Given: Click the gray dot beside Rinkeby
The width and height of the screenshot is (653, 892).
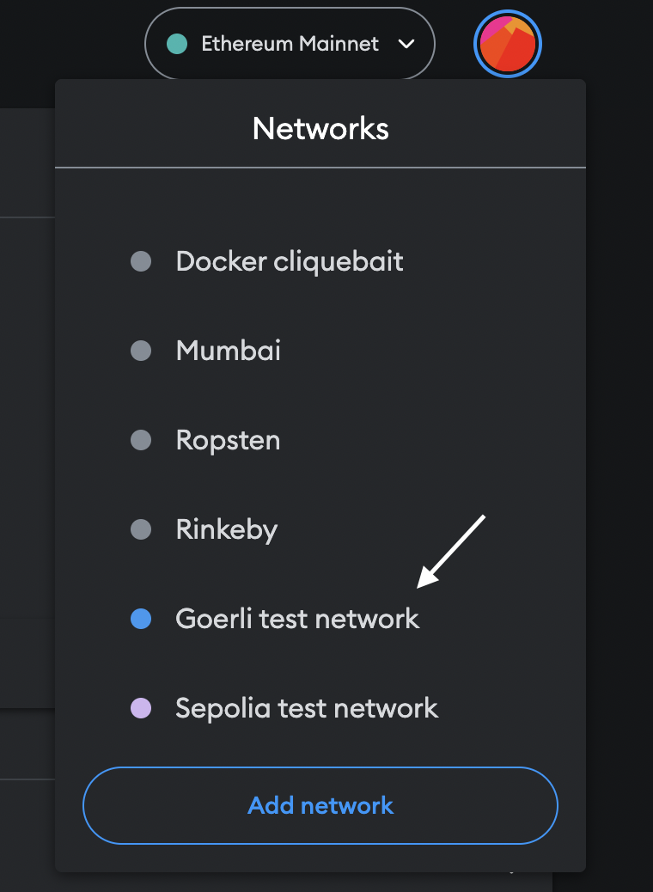Looking at the screenshot, I should tap(141, 529).
